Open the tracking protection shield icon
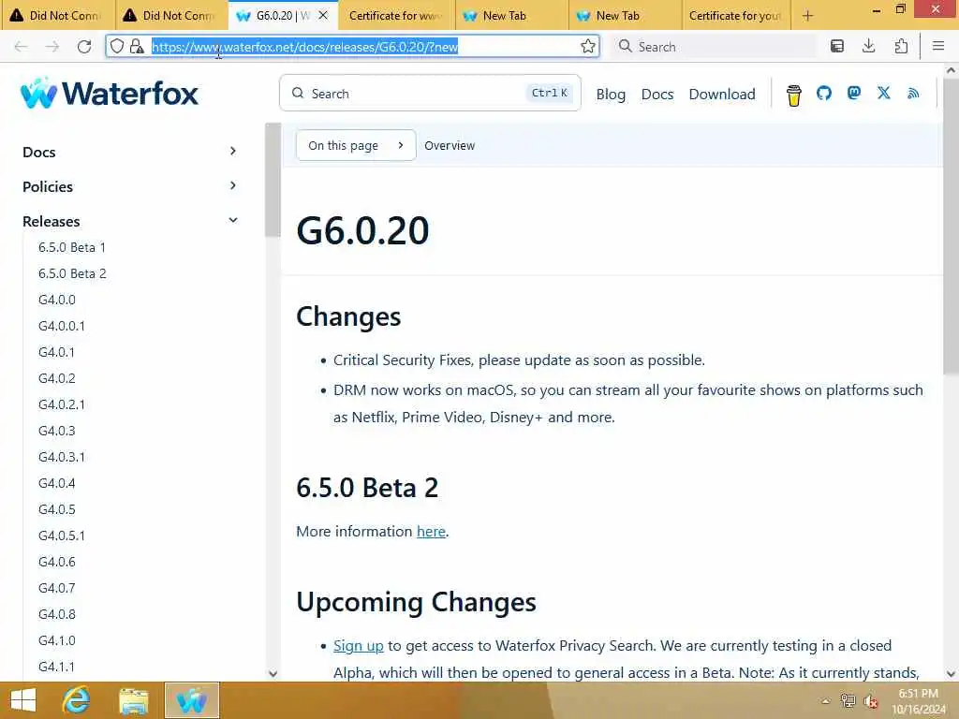The image size is (959, 719). (117, 47)
